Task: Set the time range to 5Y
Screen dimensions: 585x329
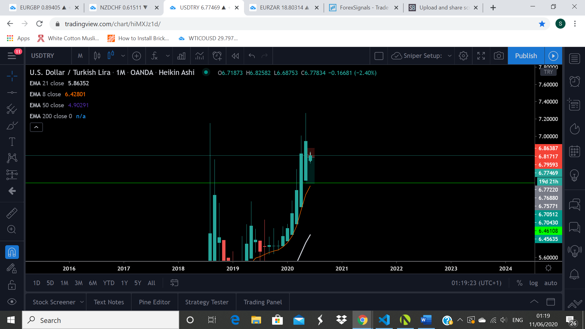Action: [138, 283]
